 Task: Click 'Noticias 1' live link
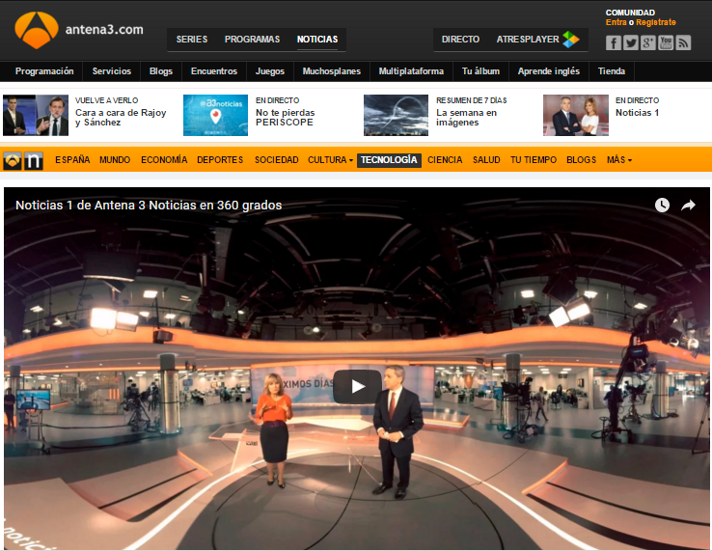coord(637,113)
